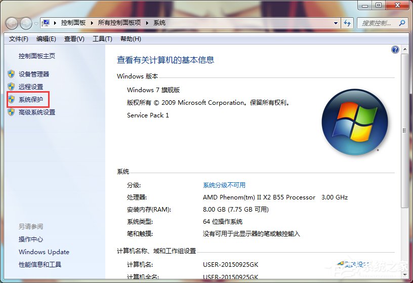413x283 pixels.
Task: Click the 系统分级不可用 link
Action: coord(224,185)
